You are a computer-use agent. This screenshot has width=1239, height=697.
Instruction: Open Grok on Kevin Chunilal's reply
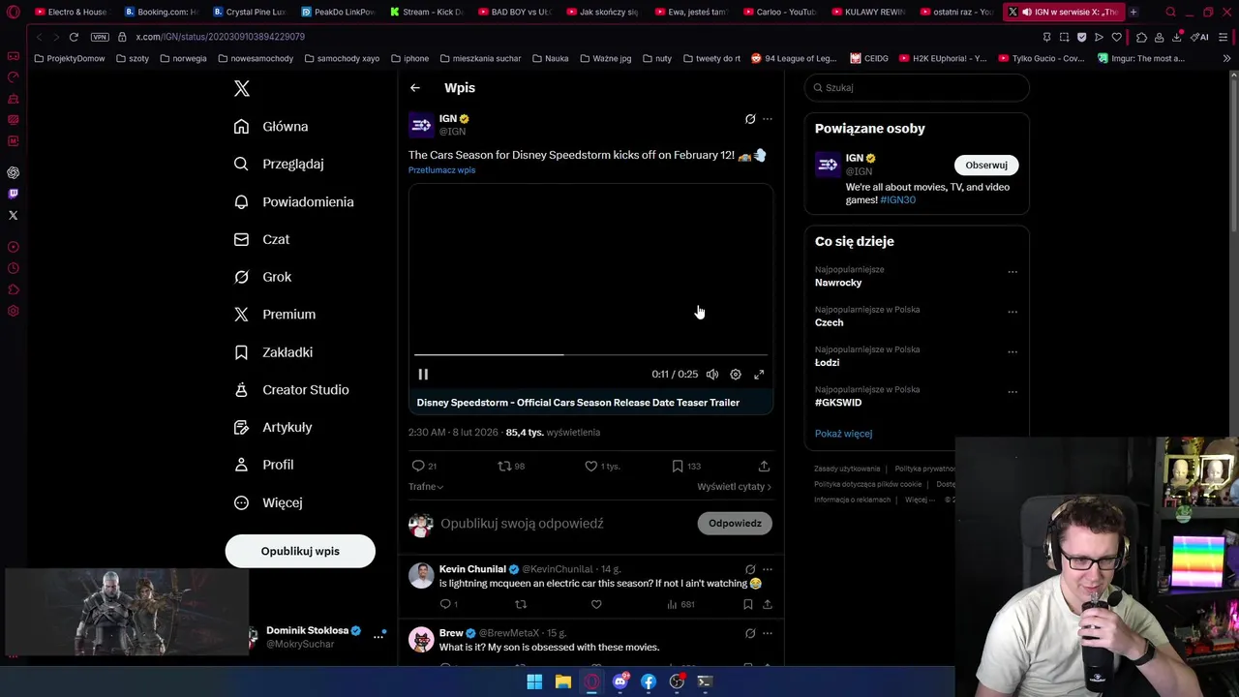[750, 569]
